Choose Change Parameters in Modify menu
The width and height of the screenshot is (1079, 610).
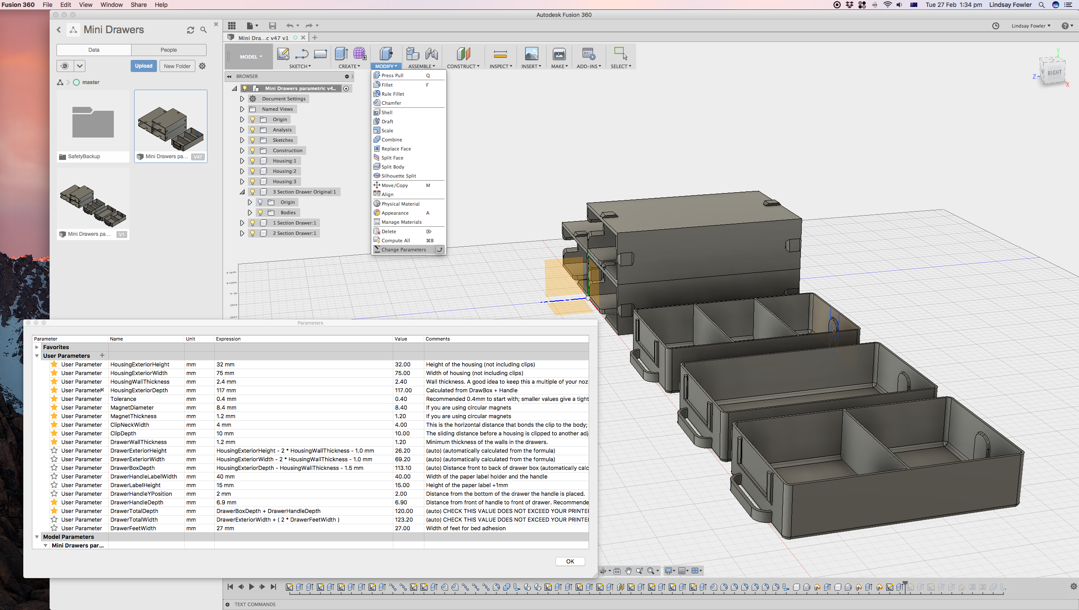tap(408, 250)
